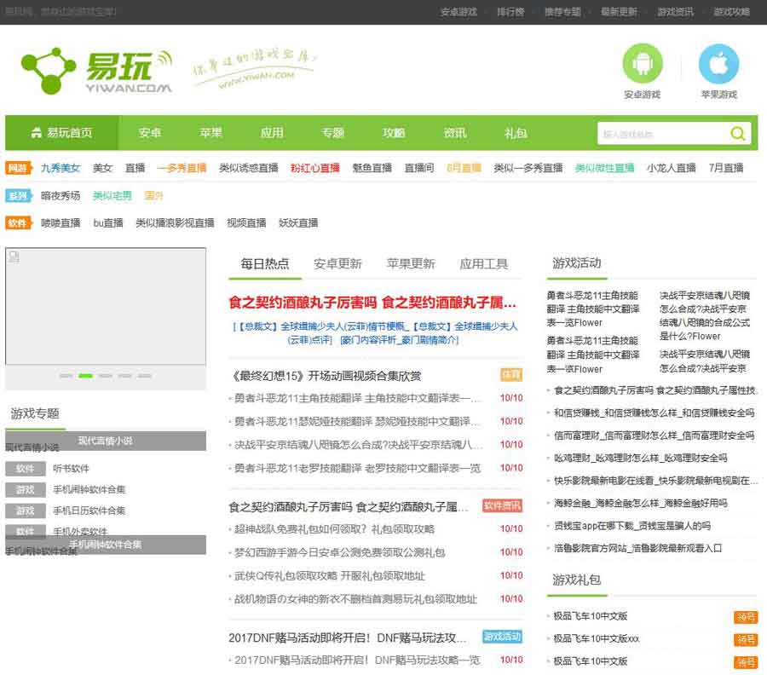Click 排行榜 in the top bar

pos(510,12)
